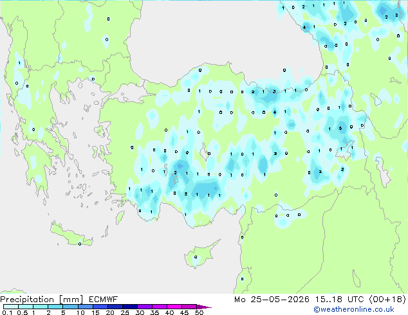Select the 10–15 mm blue legend swatch
The height and width of the screenshot is (315, 408).
[85, 307]
